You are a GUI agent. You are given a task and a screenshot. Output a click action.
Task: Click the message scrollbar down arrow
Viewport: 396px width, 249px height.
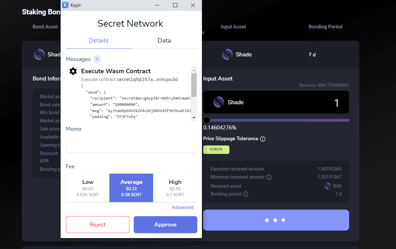194,118
